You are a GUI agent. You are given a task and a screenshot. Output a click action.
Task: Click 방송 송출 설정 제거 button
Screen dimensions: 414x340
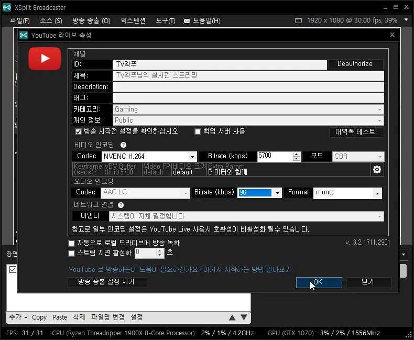[107, 282]
